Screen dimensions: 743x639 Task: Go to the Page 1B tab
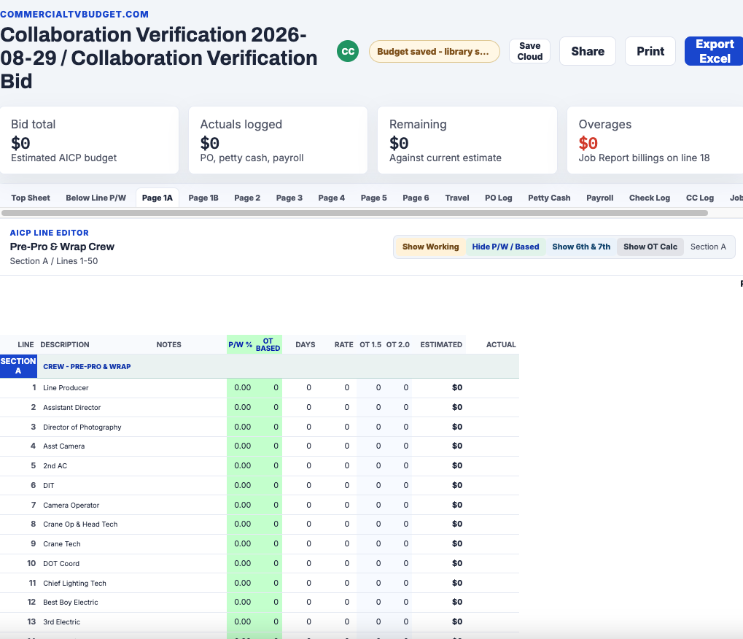tap(203, 198)
